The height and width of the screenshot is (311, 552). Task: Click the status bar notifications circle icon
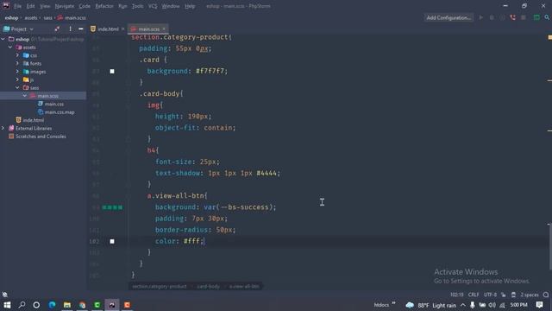coord(546,295)
